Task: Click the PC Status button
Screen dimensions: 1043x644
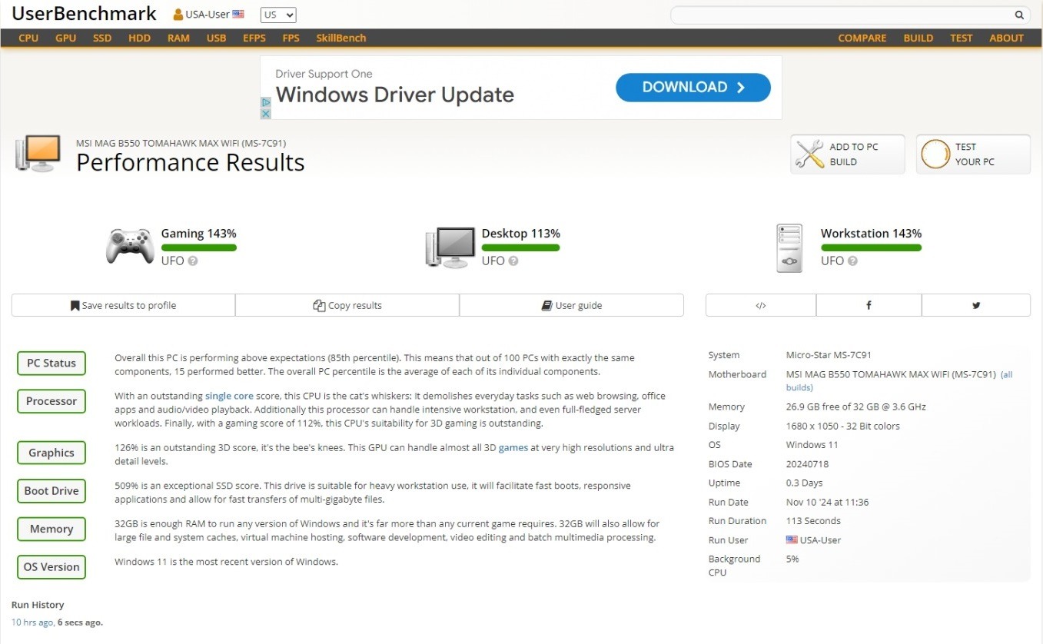Action: (51, 363)
